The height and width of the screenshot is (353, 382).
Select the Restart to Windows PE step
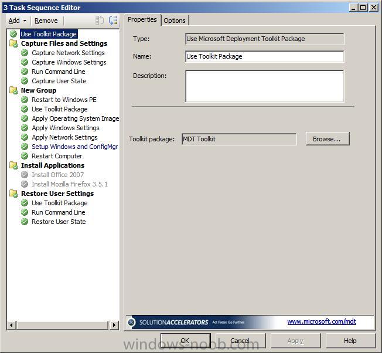64,100
